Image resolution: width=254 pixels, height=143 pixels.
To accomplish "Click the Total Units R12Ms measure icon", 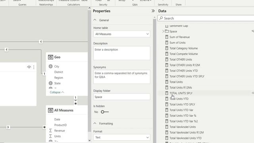I will [x=167, y=87].
